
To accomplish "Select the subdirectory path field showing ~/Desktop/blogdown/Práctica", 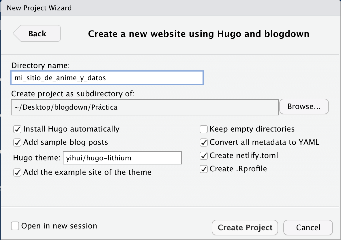I will (x=145, y=107).
